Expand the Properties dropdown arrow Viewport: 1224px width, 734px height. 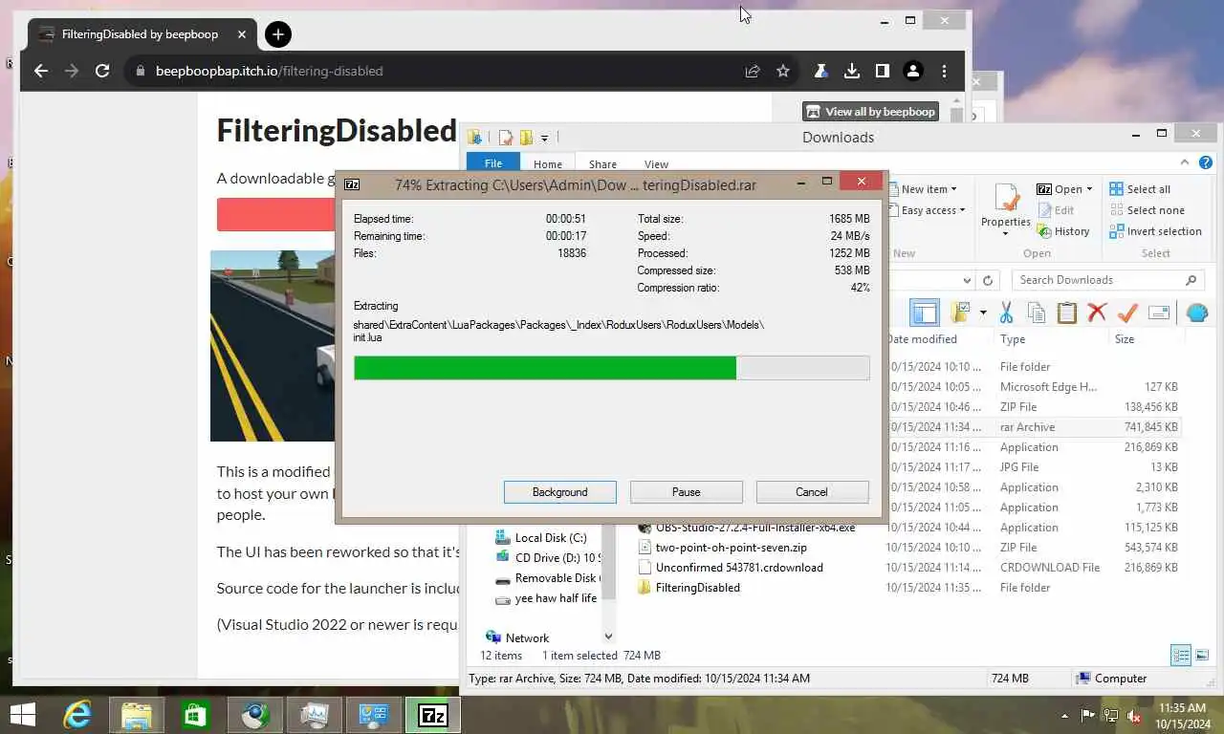1006,234
